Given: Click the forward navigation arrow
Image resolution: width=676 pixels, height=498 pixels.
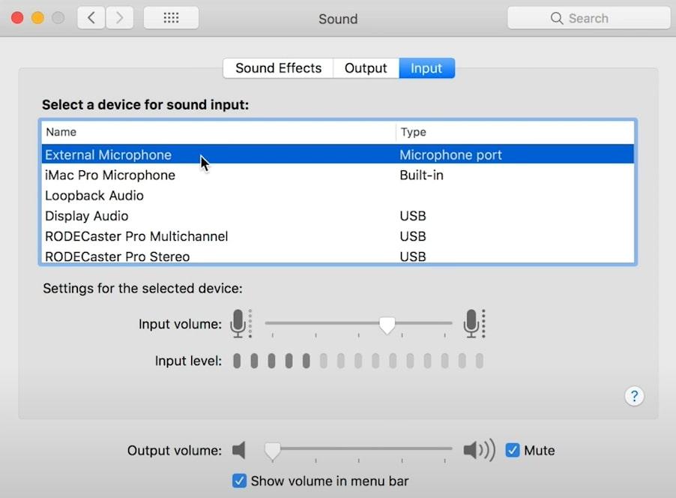Looking at the screenshot, I should [118, 18].
